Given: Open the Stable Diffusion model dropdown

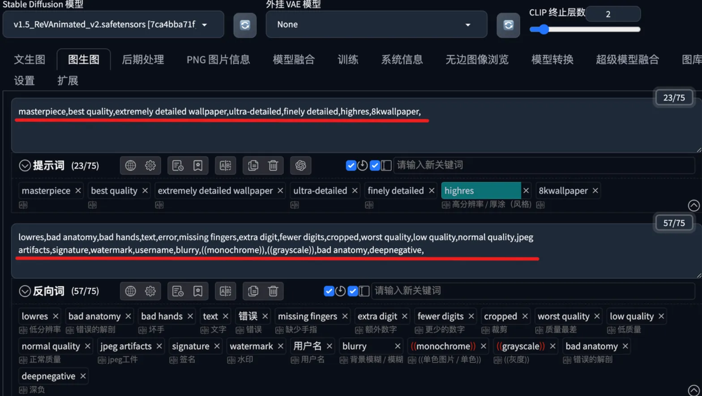Looking at the screenshot, I should [113, 25].
